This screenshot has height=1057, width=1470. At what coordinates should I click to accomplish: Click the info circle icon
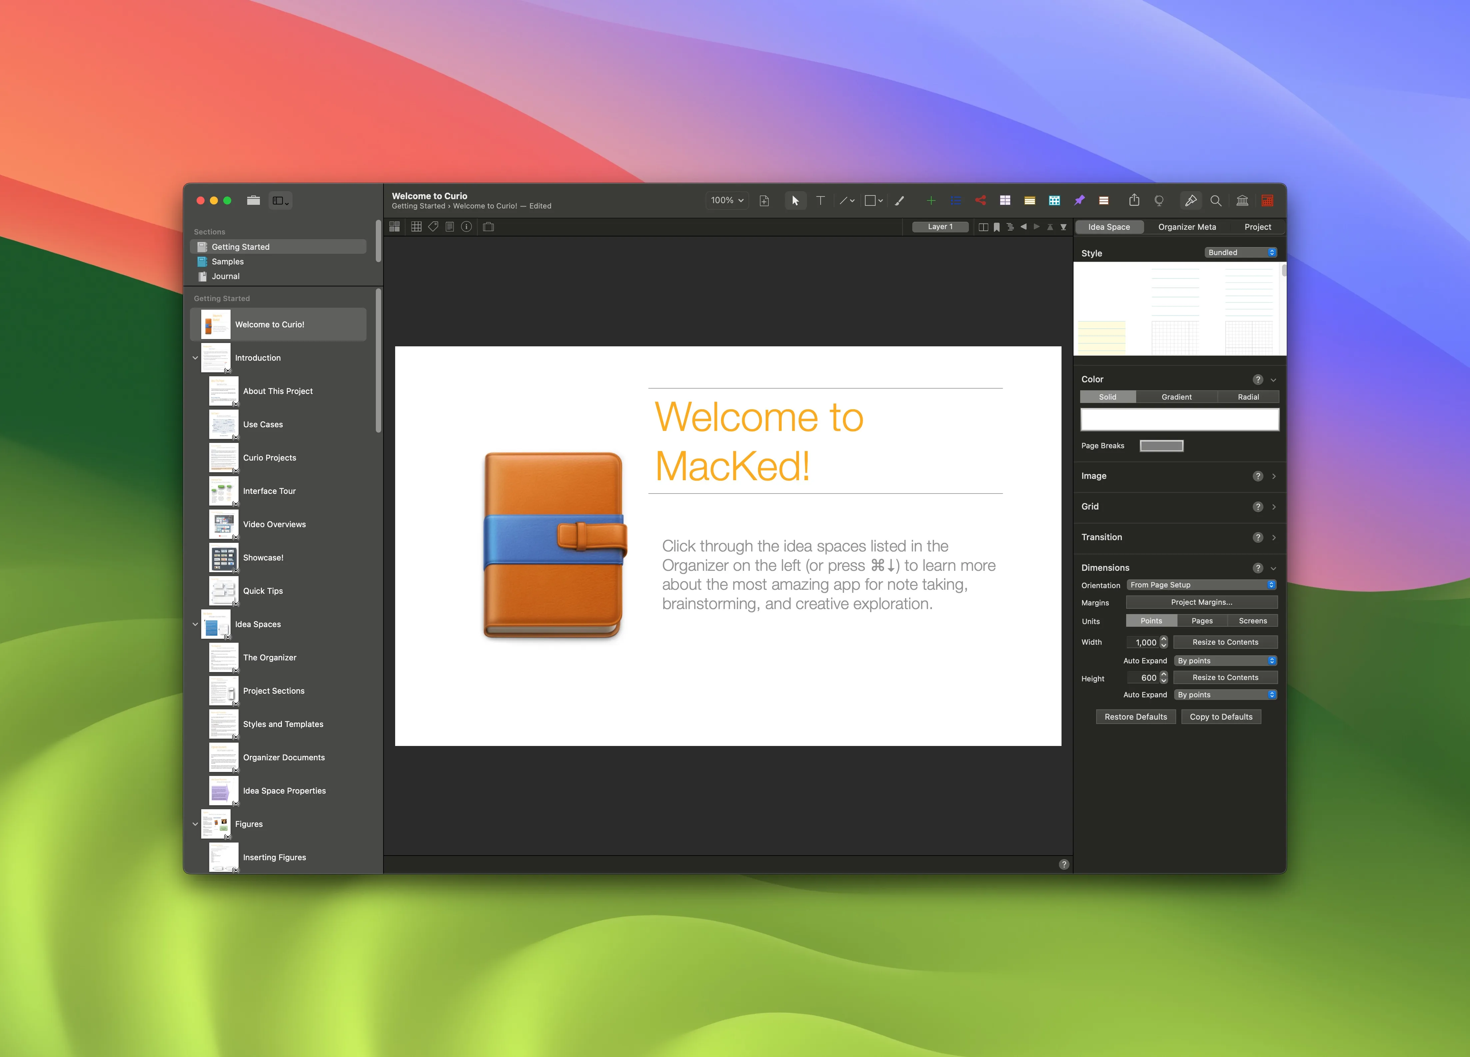click(x=466, y=227)
